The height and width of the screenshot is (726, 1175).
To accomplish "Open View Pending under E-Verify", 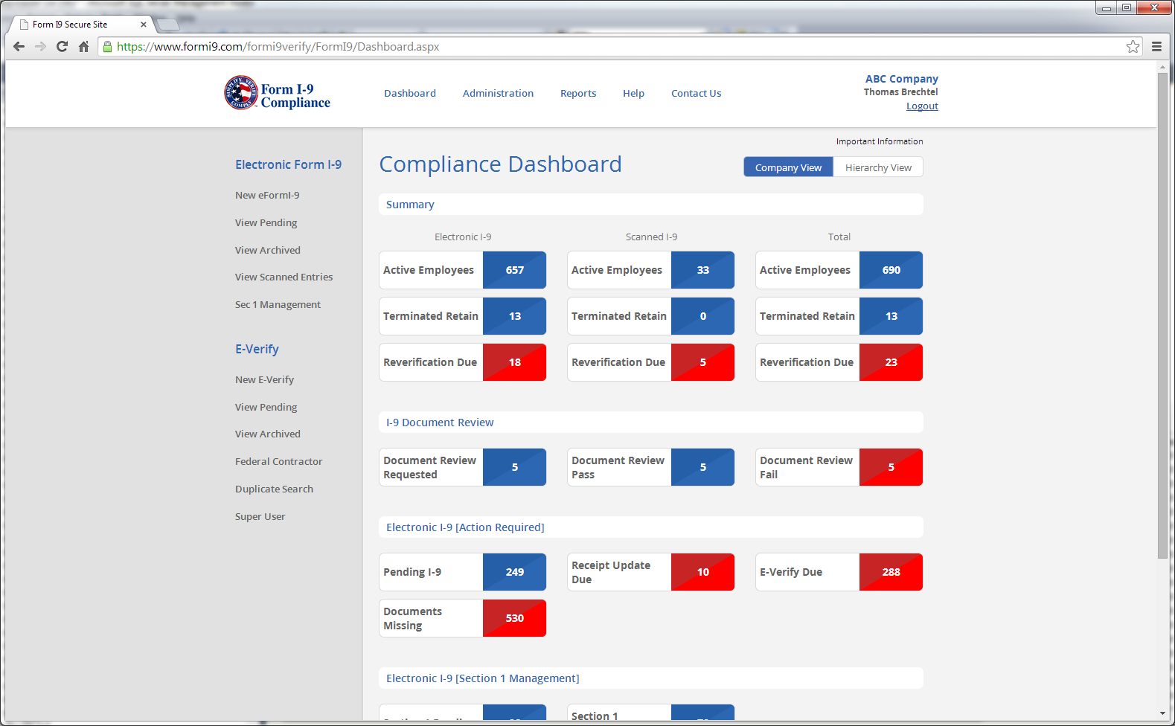I will 266,408.
